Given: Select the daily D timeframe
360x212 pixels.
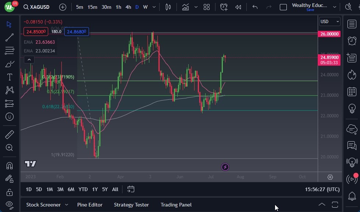Looking at the screenshot, I should pyautogui.click(x=137, y=7).
